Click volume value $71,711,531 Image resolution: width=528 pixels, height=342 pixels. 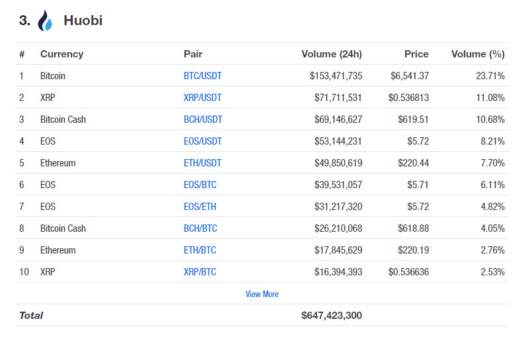click(x=338, y=98)
